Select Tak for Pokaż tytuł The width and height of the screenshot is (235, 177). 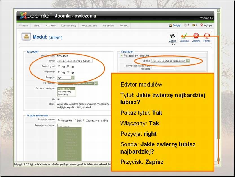[x=68, y=66]
